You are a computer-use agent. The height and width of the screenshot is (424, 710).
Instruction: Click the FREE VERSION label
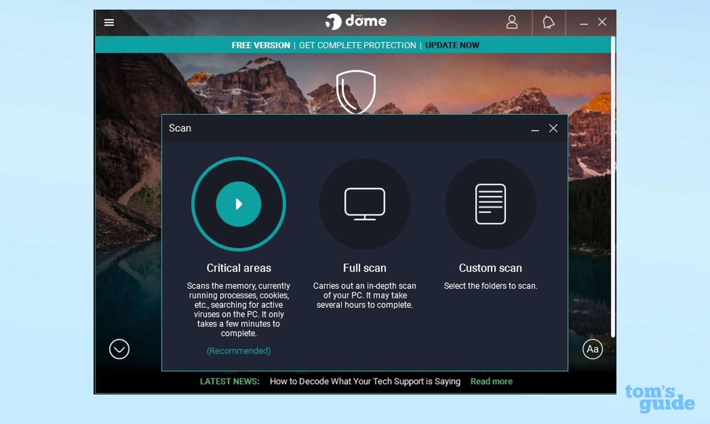pyautogui.click(x=261, y=45)
